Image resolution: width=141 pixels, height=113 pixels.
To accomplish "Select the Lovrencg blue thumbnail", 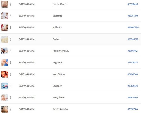I will point(5,86).
